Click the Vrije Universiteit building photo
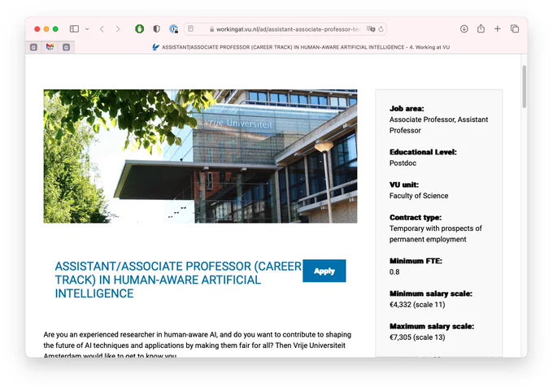553x391 pixels. pos(200,156)
